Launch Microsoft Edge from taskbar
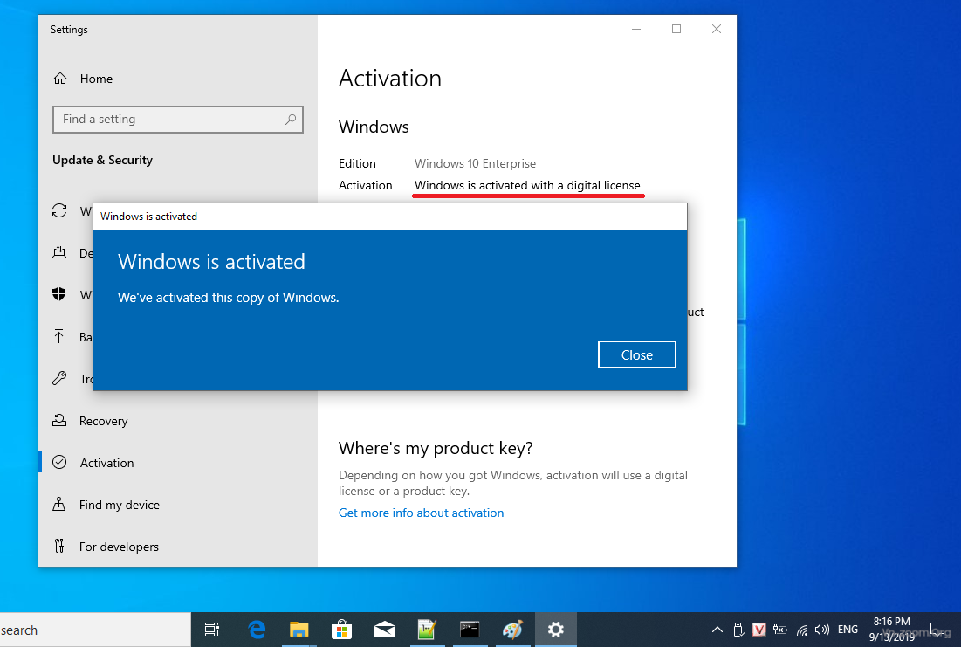961x647 pixels. click(257, 630)
